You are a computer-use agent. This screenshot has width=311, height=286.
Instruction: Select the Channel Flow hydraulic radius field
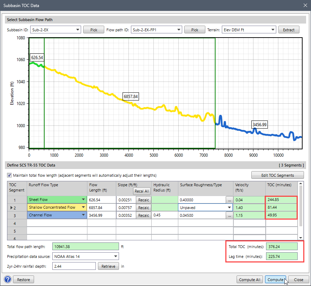[x=164, y=215]
